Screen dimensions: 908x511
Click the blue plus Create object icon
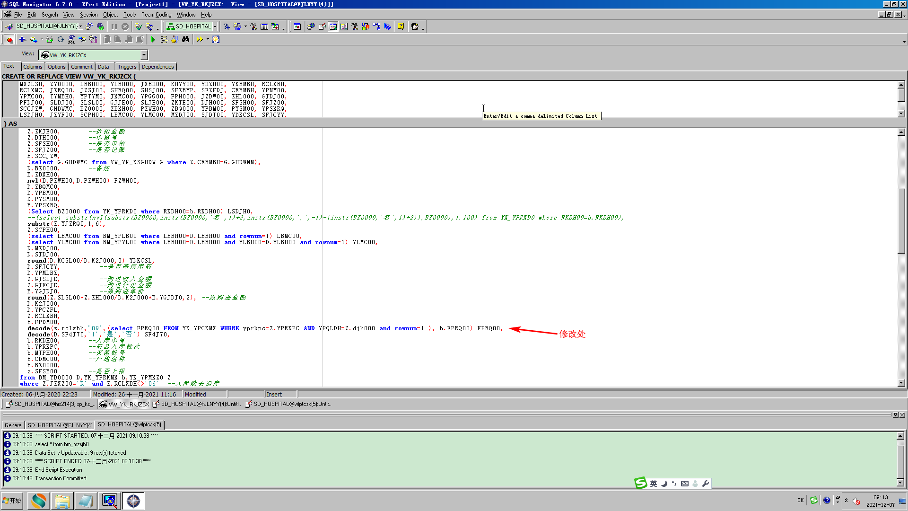click(22, 40)
